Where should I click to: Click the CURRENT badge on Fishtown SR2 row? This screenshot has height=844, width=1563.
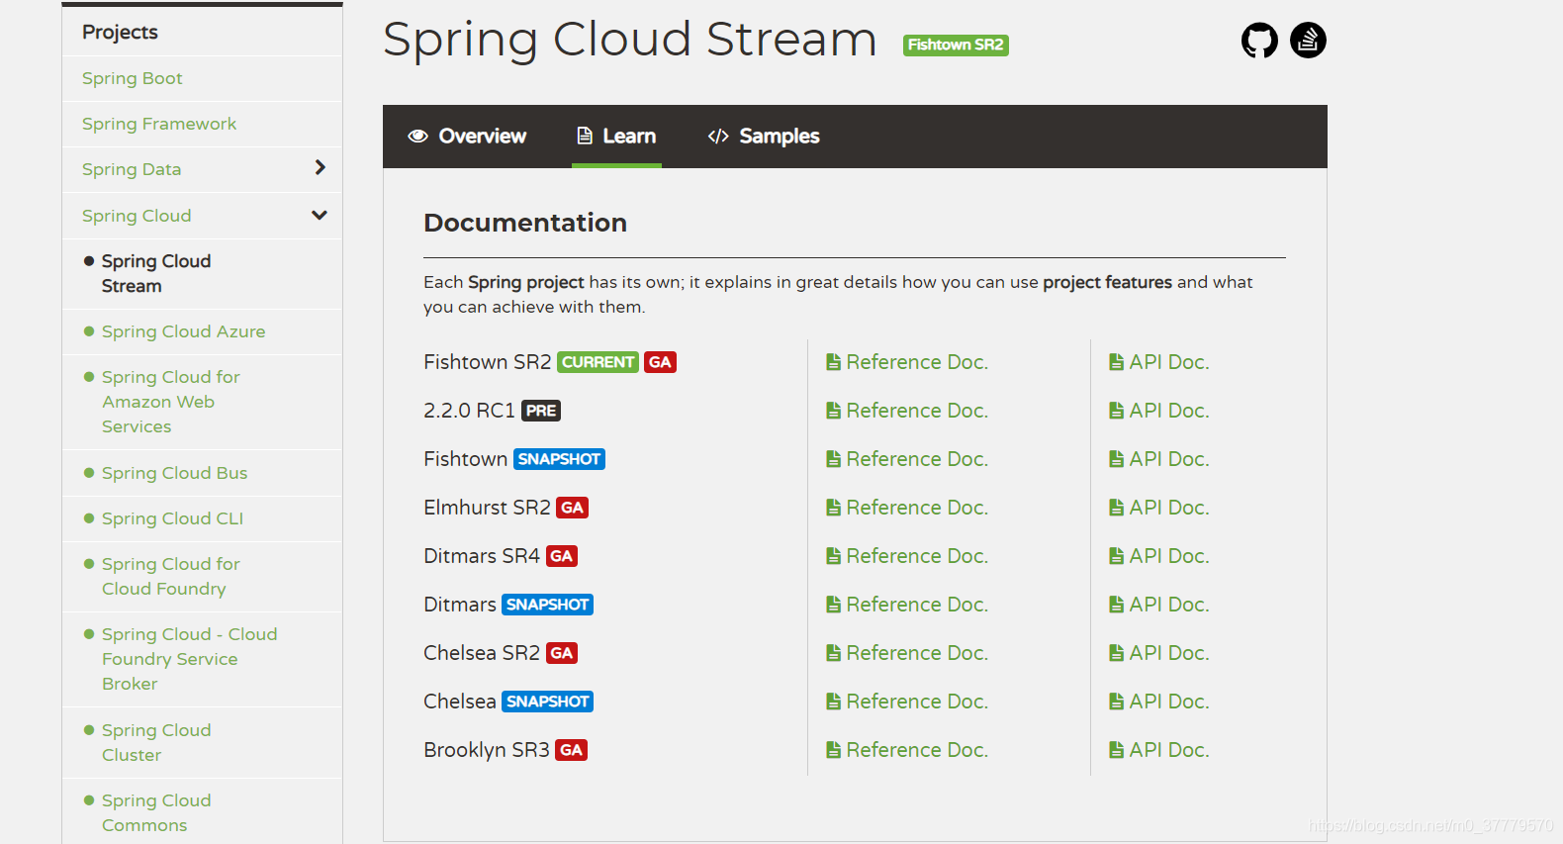(x=598, y=362)
